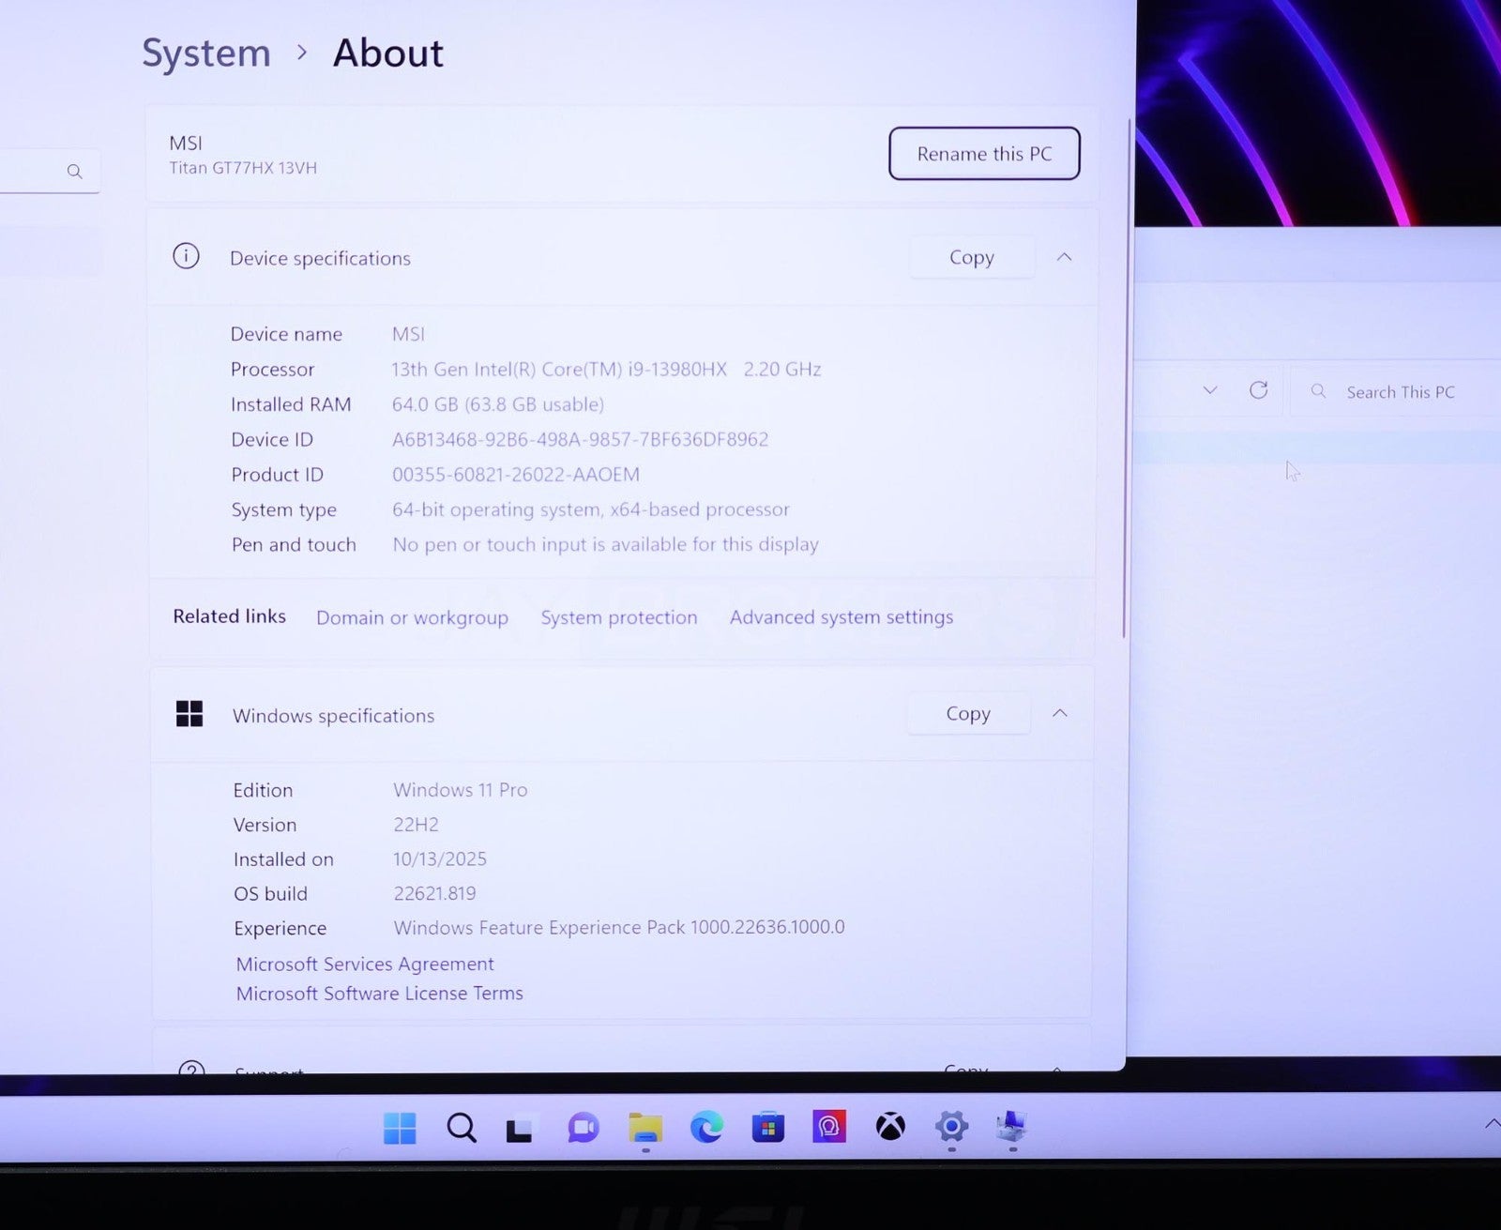Click the Rename this PC button
Viewport: 1501px width, 1230px height.
tap(984, 154)
